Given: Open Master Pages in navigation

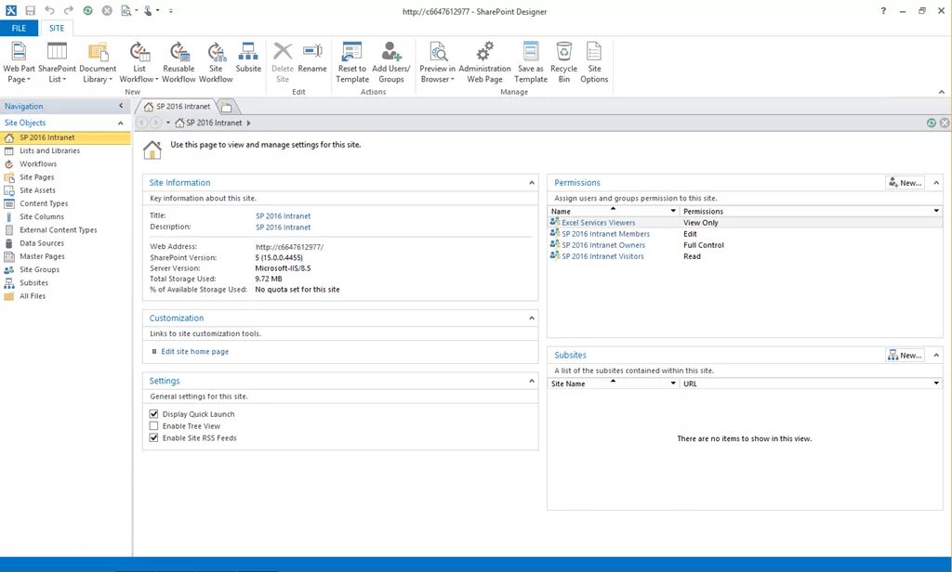Looking at the screenshot, I should pyautogui.click(x=42, y=256).
